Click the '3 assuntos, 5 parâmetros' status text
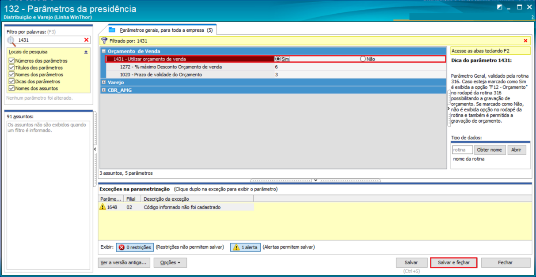 tap(126, 173)
